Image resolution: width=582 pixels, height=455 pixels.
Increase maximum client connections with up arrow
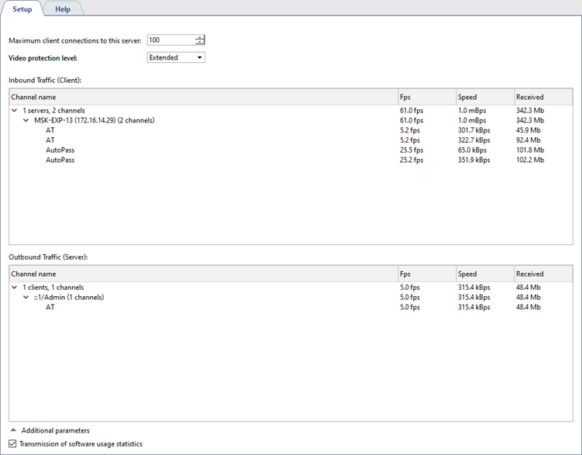point(200,37)
